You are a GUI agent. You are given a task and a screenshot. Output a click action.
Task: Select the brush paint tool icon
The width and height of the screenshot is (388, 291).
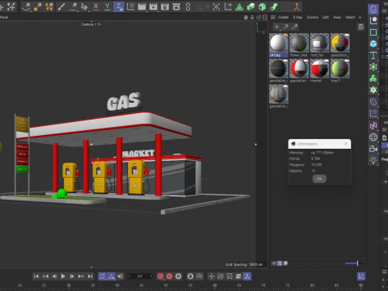pos(61,6)
